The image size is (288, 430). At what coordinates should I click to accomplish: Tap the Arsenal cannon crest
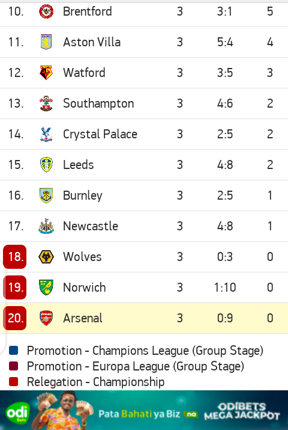[46, 318]
